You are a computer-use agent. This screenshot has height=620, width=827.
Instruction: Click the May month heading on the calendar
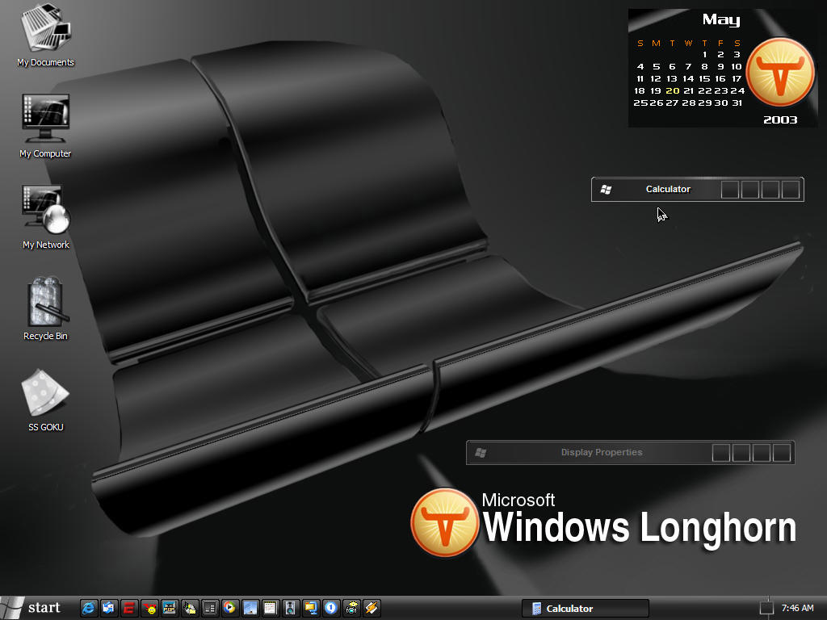721,20
